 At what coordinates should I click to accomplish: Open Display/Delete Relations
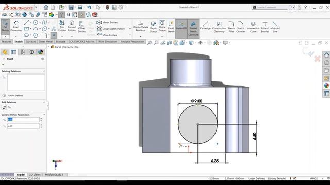point(141,26)
